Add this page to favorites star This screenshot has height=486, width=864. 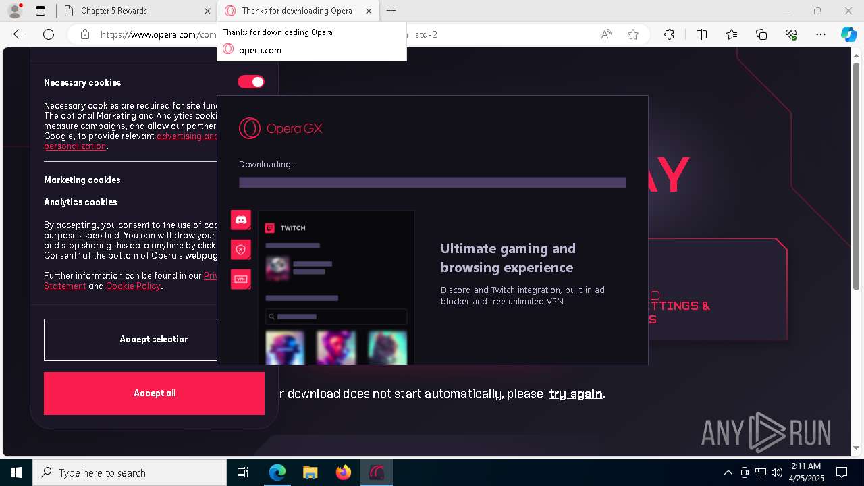633,34
